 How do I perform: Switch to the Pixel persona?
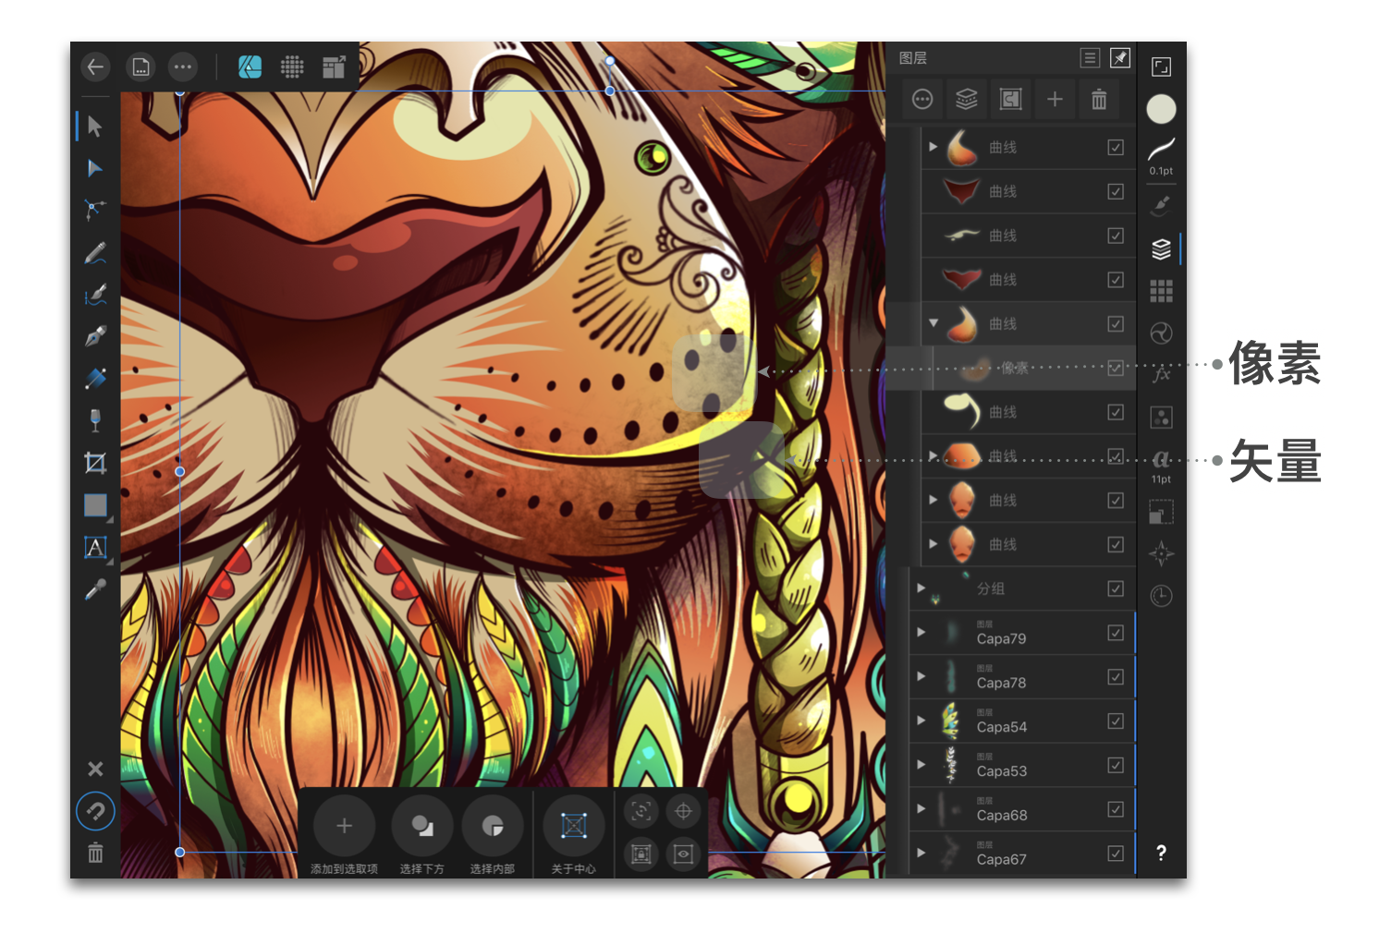click(292, 67)
